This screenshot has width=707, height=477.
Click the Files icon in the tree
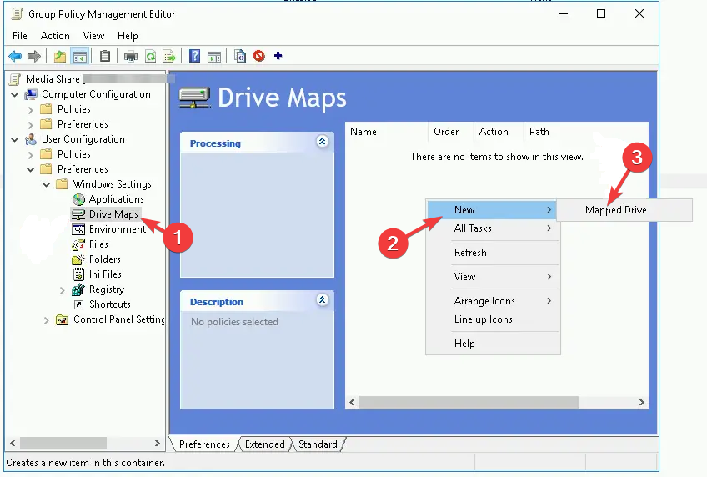78,244
